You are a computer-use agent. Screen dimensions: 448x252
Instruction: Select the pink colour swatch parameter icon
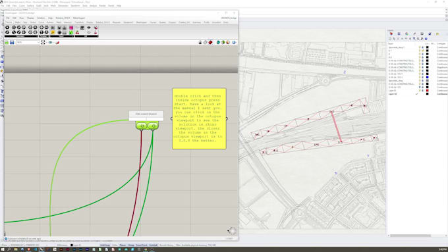[71, 28]
